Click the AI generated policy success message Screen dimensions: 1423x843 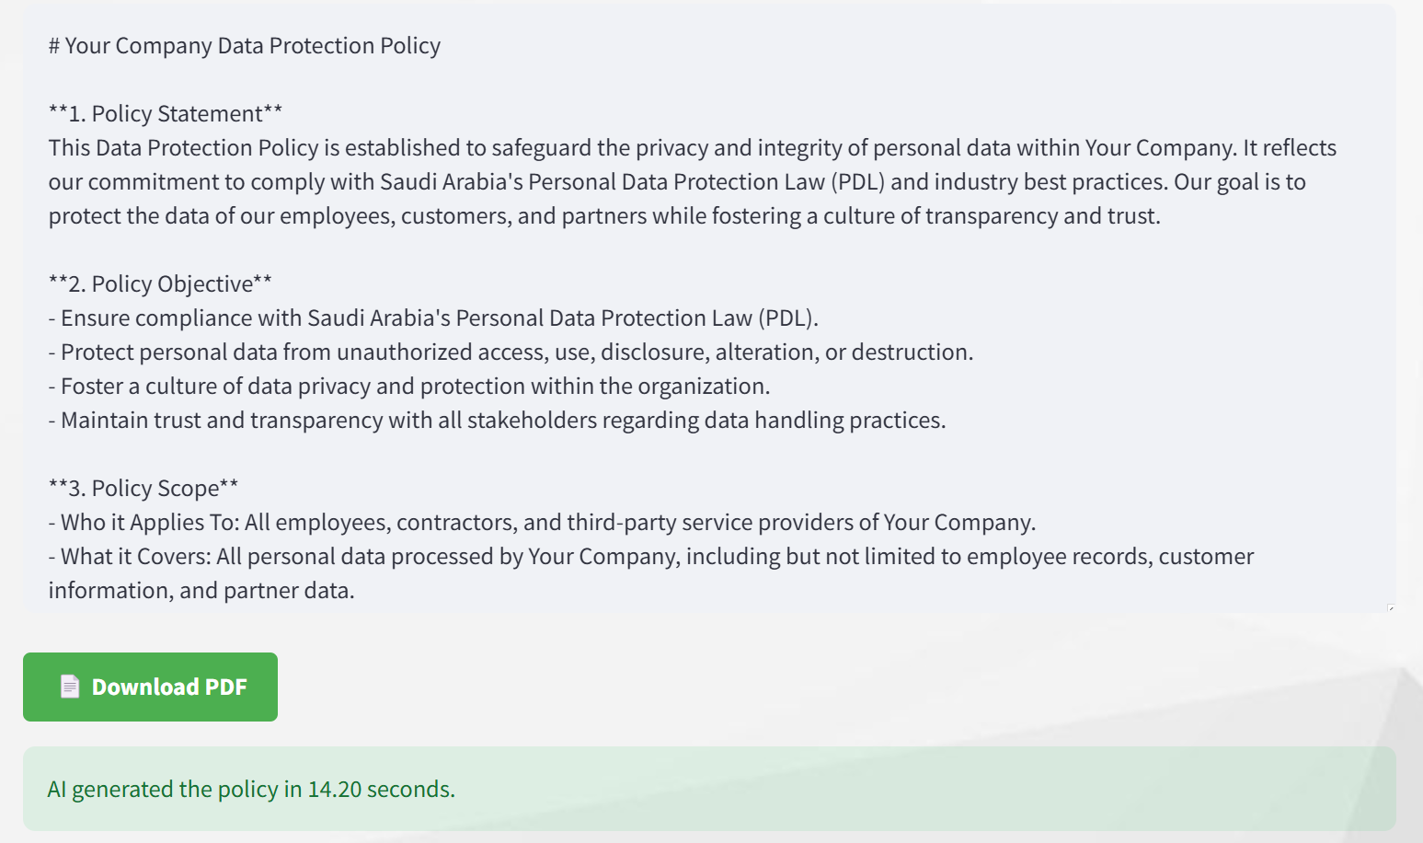tap(709, 789)
